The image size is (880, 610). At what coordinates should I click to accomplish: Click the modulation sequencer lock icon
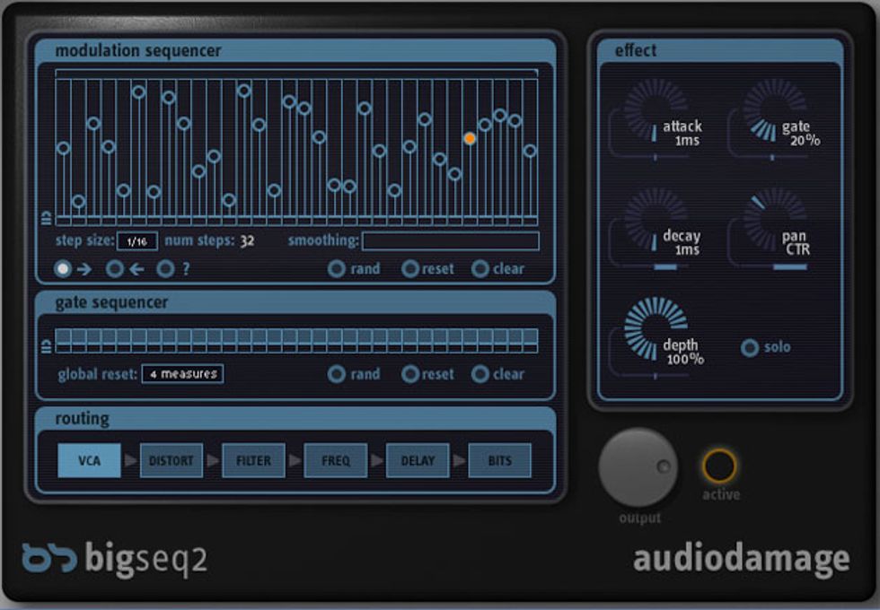pyautogui.click(x=47, y=218)
